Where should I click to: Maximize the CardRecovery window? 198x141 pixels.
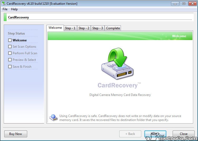coord(184,4)
